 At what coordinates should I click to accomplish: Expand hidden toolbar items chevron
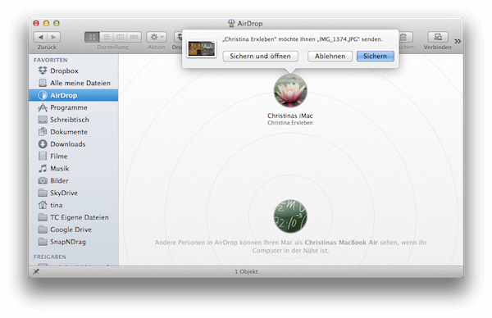tap(458, 42)
